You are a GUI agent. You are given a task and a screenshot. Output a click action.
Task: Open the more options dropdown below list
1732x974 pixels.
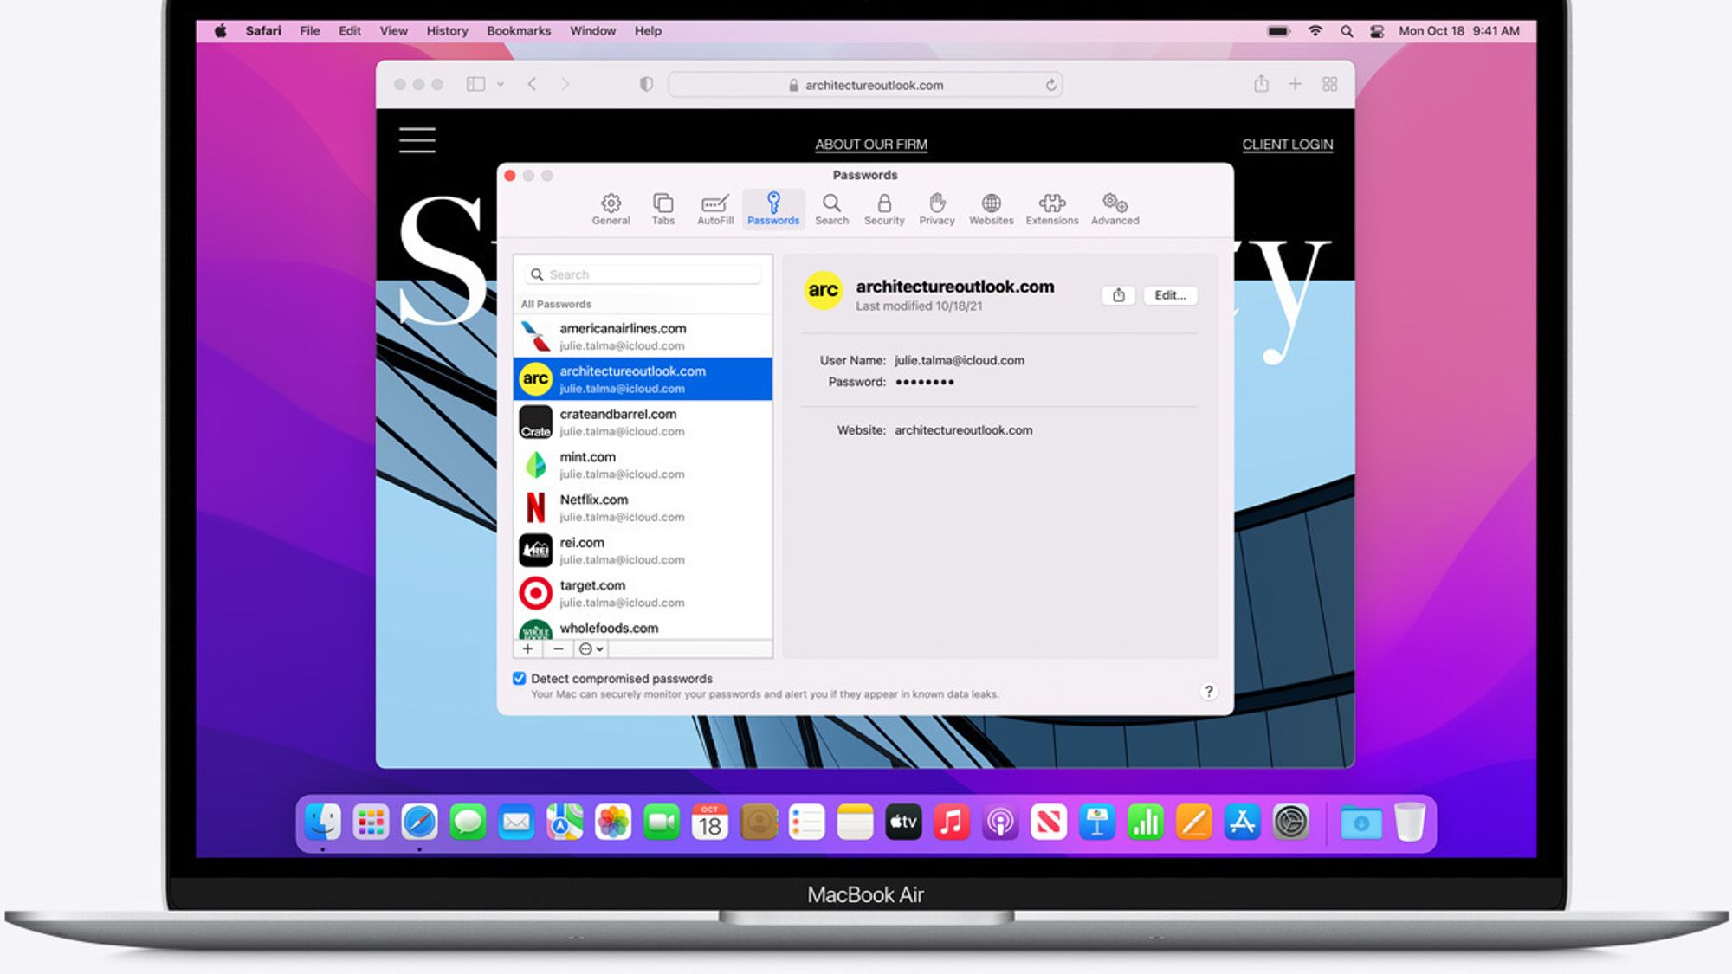coord(591,649)
